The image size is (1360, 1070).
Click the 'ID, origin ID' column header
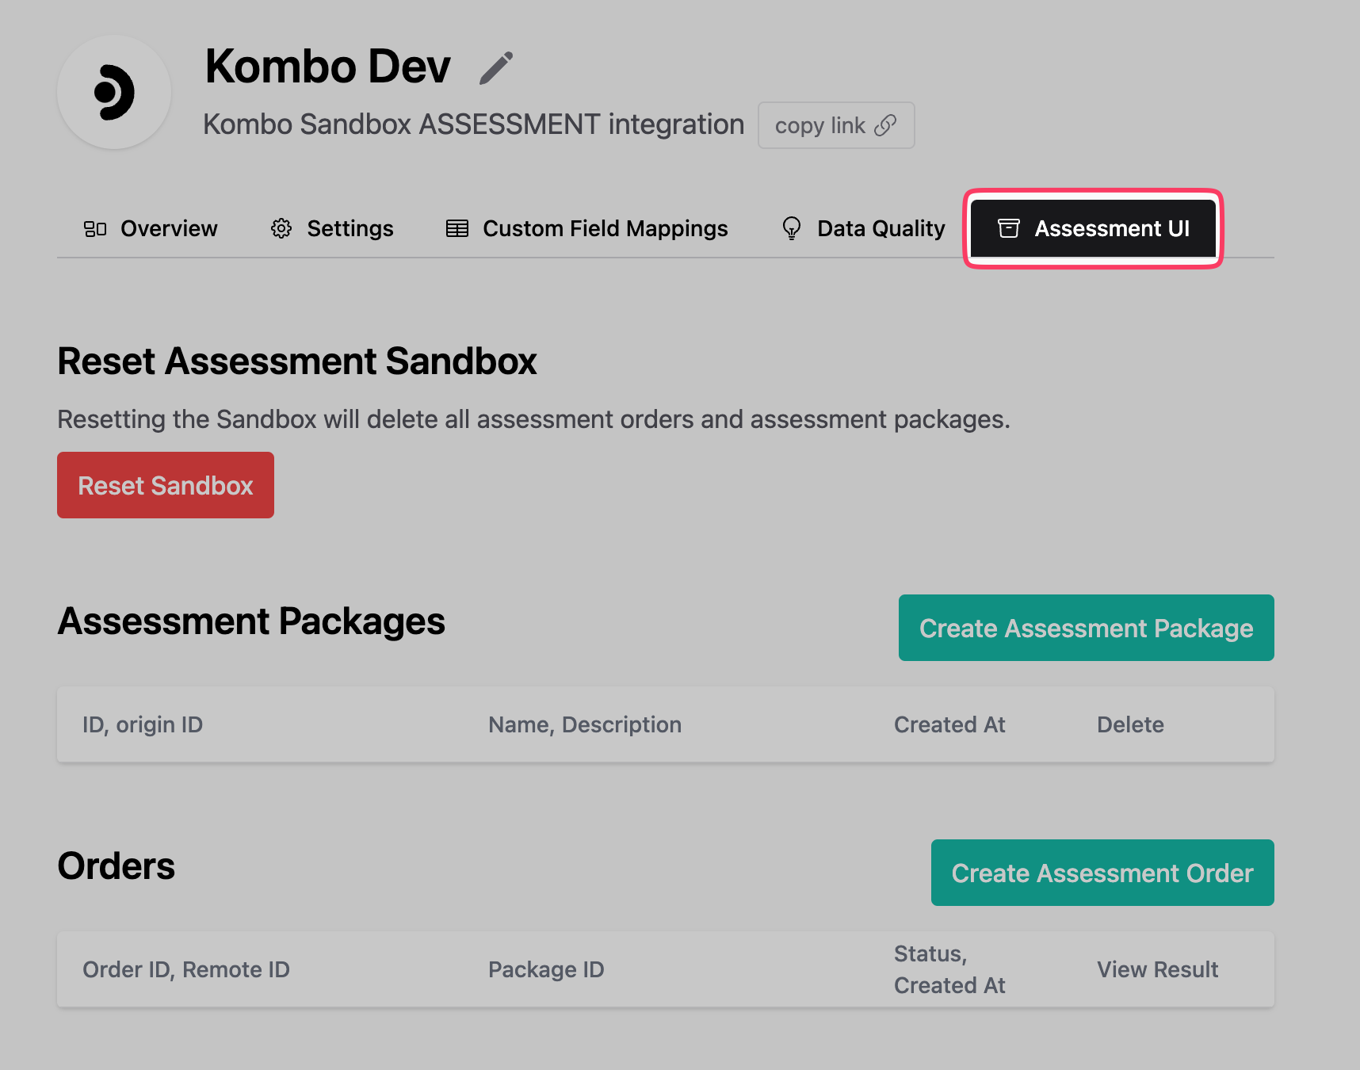point(143,724)
